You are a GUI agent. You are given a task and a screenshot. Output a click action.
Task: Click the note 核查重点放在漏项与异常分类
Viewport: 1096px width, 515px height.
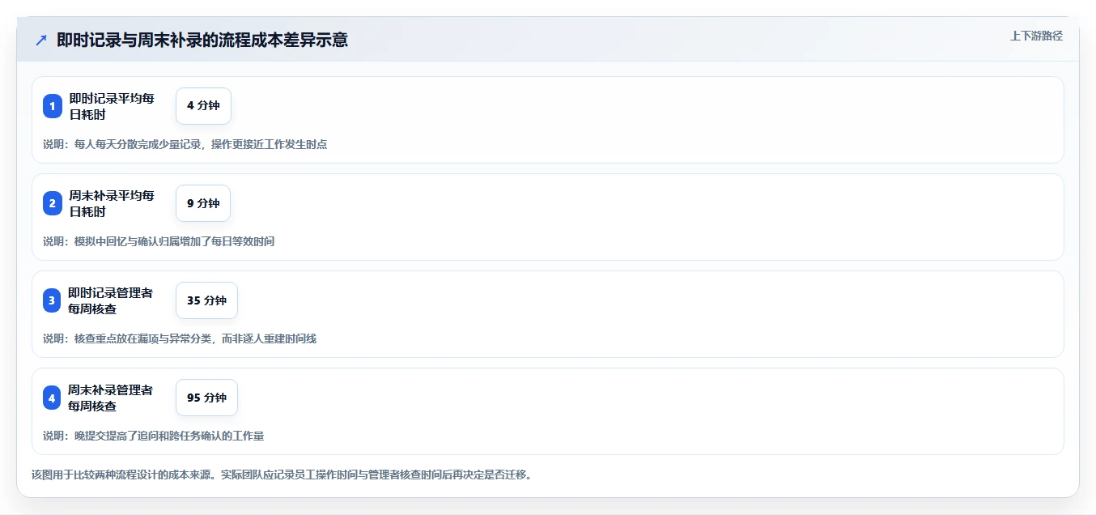point(144,338)
